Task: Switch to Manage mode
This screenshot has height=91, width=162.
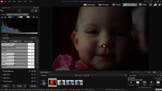Action: [x=89, y=5]
